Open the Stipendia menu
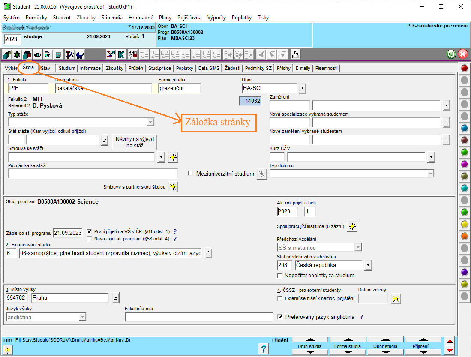This screenshot has width=471, height=357. (x=112, y=18)
